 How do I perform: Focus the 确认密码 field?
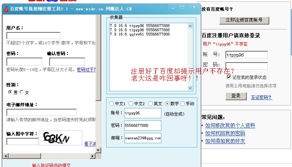[x=67, y=61]
